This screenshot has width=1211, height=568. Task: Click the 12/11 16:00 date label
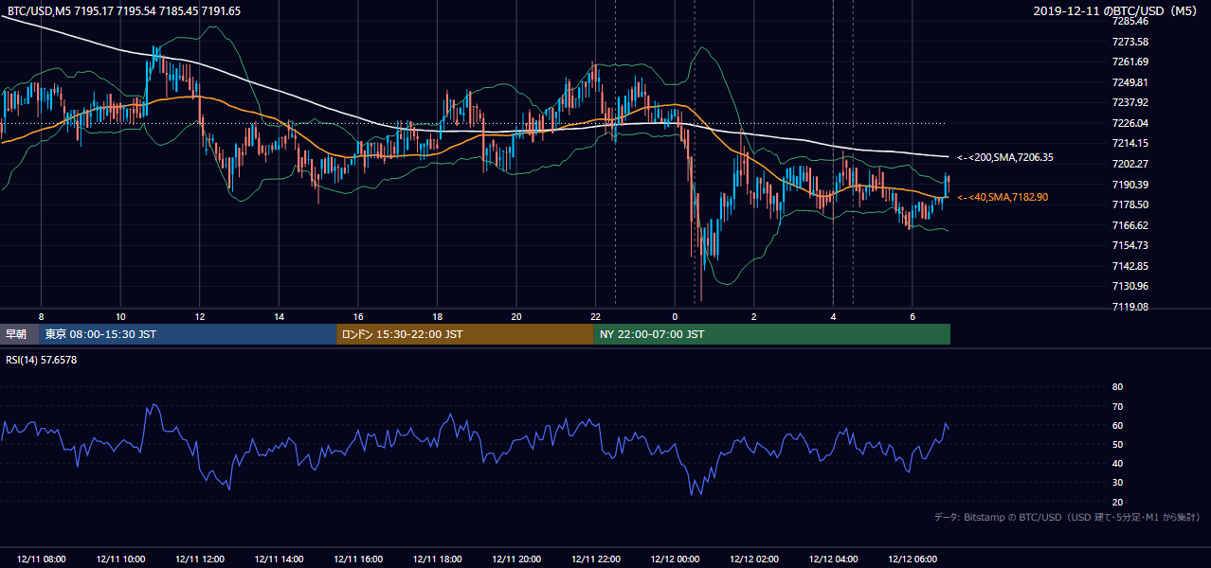coord(357,559)
